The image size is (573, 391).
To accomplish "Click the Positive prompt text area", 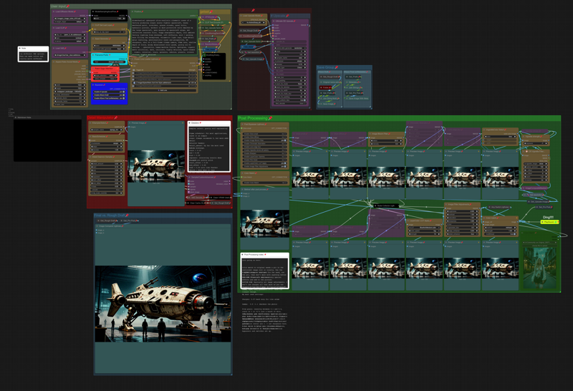I will [x=165, y=37].
